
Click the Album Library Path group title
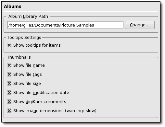(28, 17)
